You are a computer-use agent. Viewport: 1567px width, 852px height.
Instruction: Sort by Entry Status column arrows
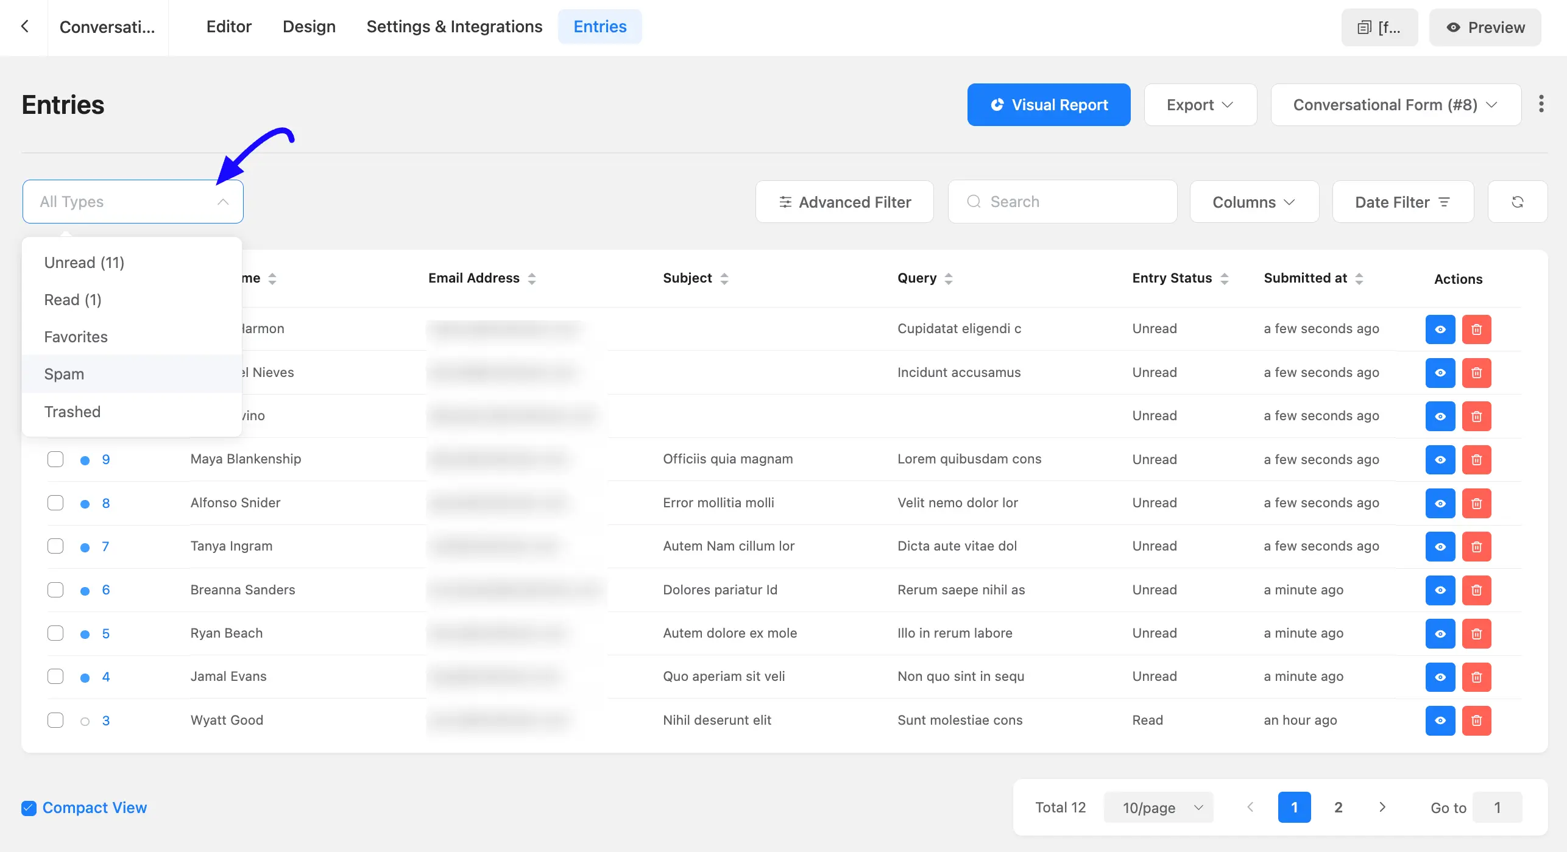click(x=1224, y=279)
